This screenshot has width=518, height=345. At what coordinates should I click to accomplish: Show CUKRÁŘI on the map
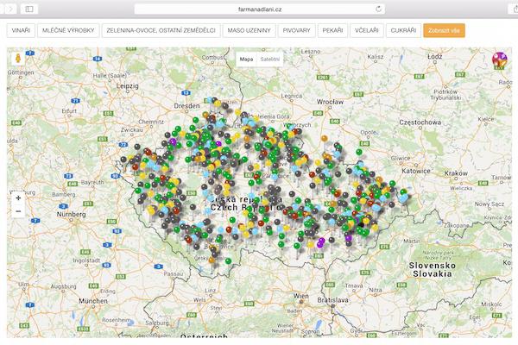403,30
